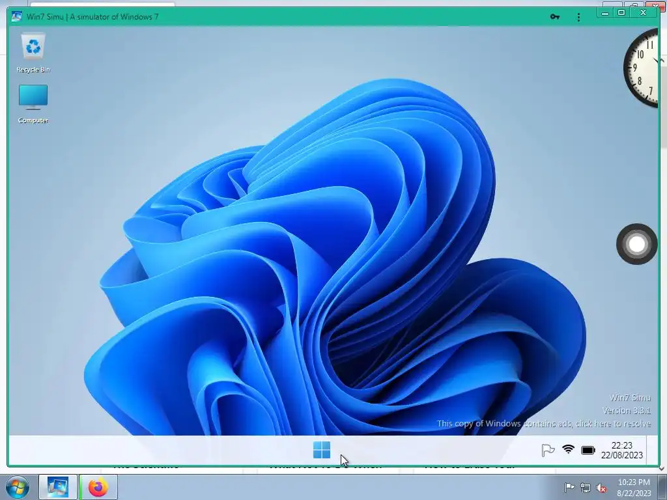Click the muted volume icon in host tray
The height and width of the screenshot is (500, 667).
coord(601,488)
